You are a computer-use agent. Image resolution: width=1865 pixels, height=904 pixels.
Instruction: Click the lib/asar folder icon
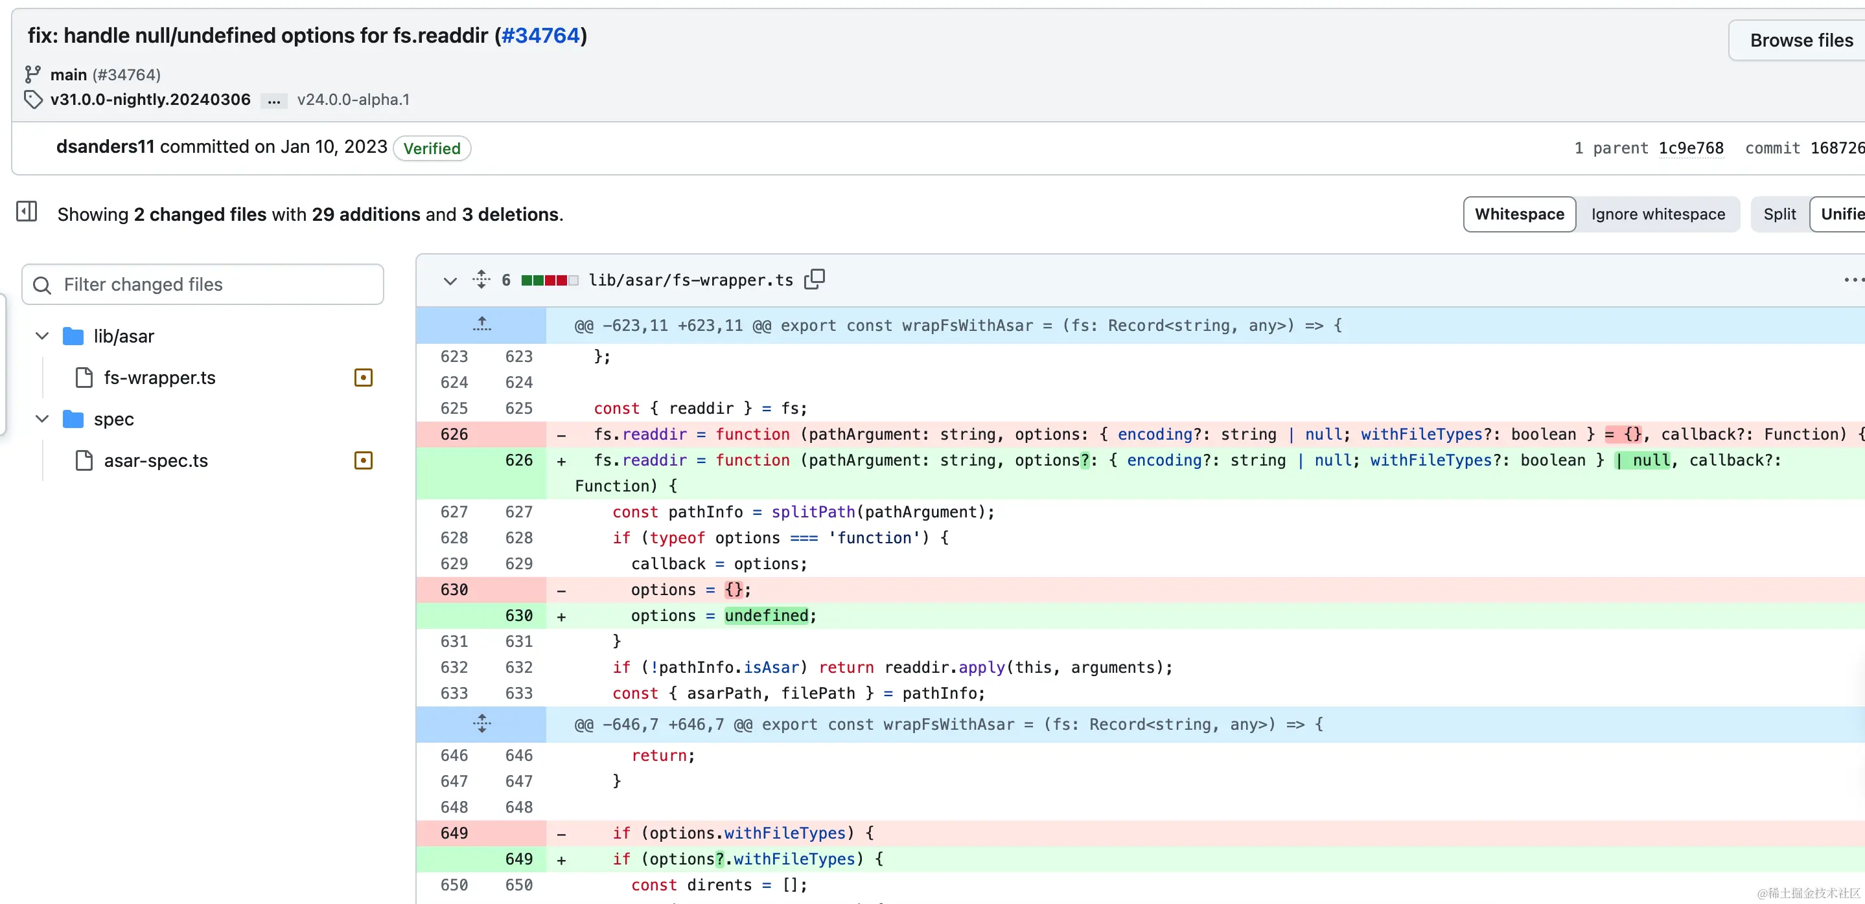click(73, 336)
